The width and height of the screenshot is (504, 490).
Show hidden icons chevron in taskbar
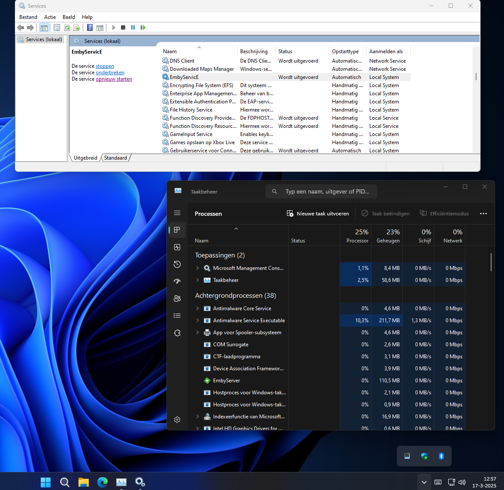(423, 482)
